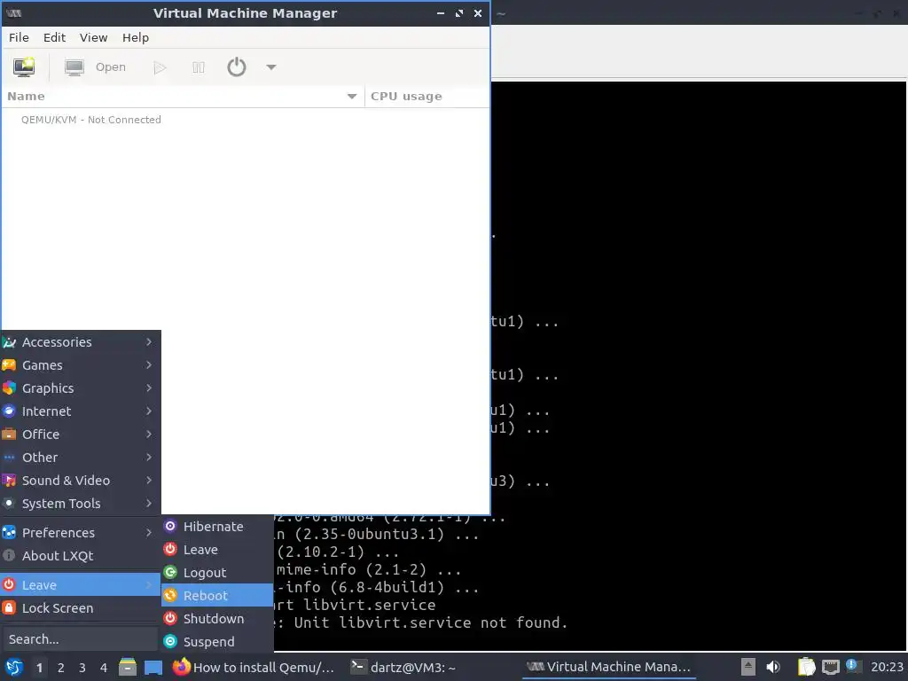Viewport: 908px width, 681px height.
Task: Click the Pause virtual machine icon
Action: coord(198,67)
